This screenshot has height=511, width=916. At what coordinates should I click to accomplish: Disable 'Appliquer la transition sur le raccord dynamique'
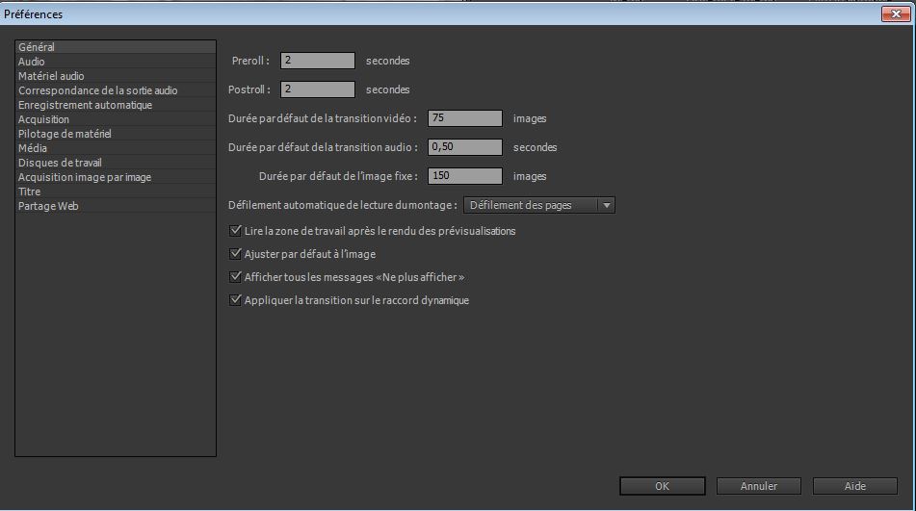click(x=235, y=300)
